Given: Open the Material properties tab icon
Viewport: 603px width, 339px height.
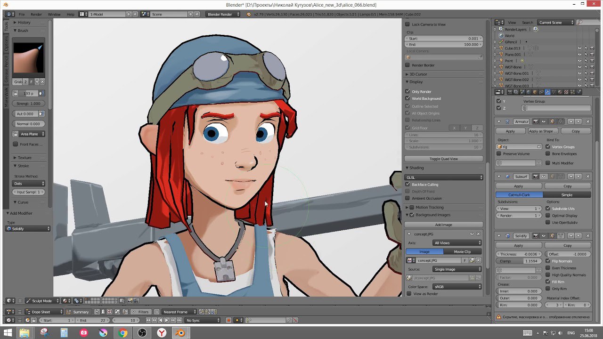Looking at the screenshot, I should click(x=560, y=92).
